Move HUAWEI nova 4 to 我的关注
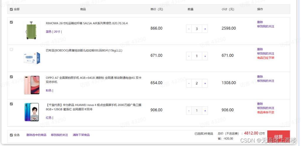This screenshot has height=146, width=301. pos(266,108)
